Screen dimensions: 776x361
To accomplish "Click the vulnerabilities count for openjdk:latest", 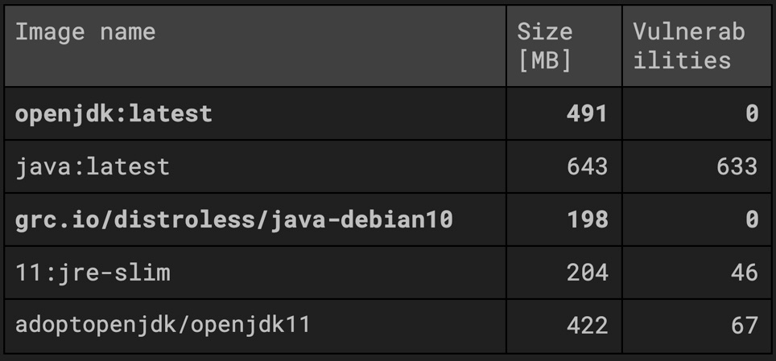I will click(751, 113).
